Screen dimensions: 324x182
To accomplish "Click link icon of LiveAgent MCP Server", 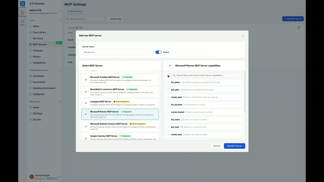I will [86, 103].
